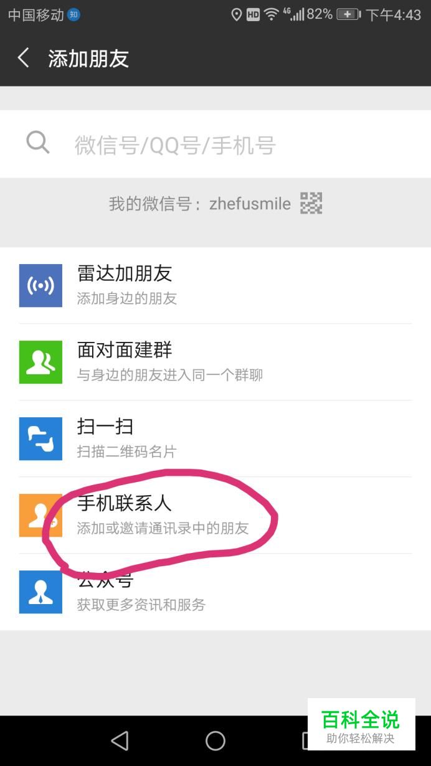Open 雷达加朋友 option

pos(215,285)
